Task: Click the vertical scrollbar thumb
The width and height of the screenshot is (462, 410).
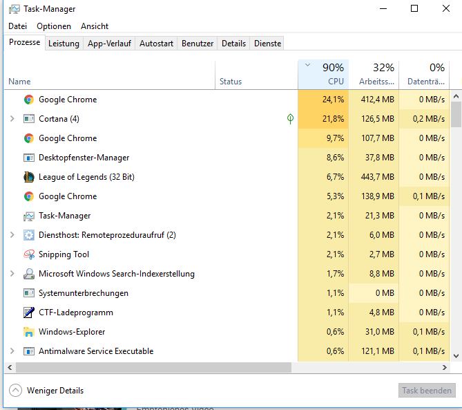Action: 456,115
